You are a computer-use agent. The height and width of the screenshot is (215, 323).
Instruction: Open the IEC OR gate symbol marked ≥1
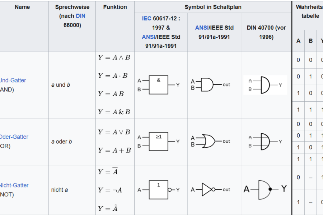[x=158, y=142]
